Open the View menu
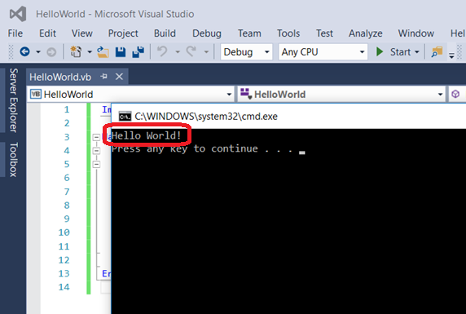Viewport: 466px width, 314px height. (x=82, y=33)
